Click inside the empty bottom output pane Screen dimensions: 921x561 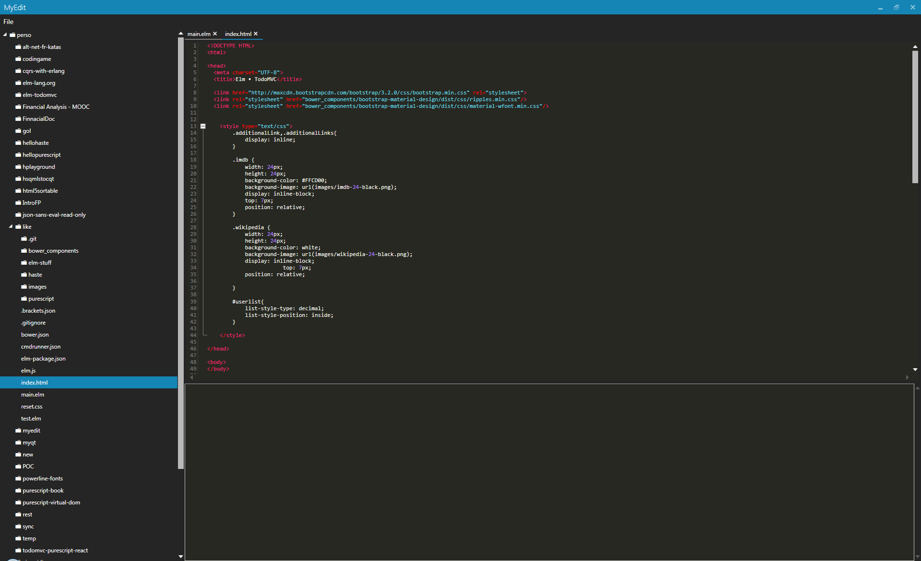tap(549, 472)
